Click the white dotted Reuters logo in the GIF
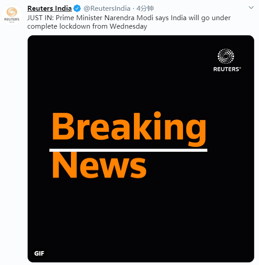This screenshot has height=265, width=259. [x=226, y=56]
